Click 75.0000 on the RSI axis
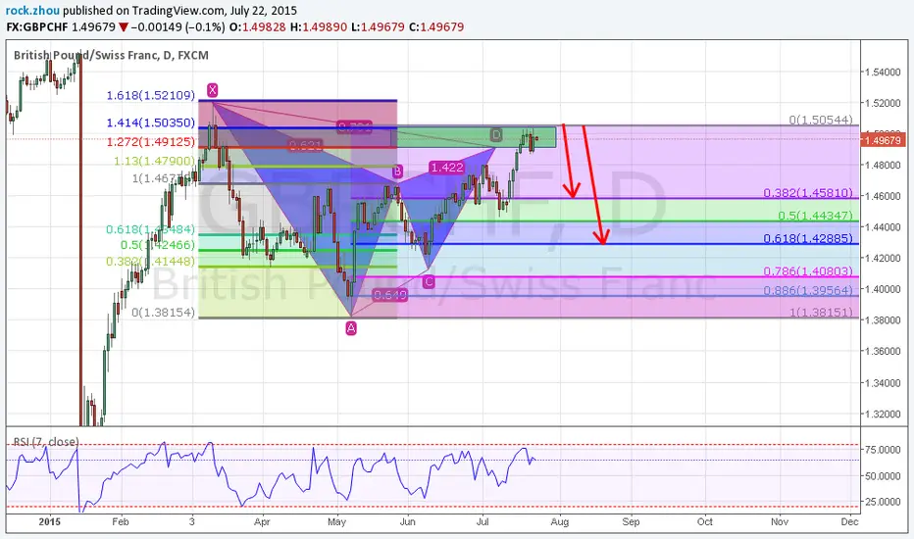Viewport: 914px width, 539px height. pos(883,450)
